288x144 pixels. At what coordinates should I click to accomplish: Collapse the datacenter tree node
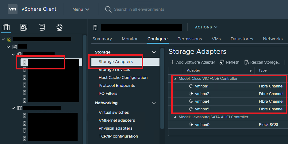click(8, 47)
